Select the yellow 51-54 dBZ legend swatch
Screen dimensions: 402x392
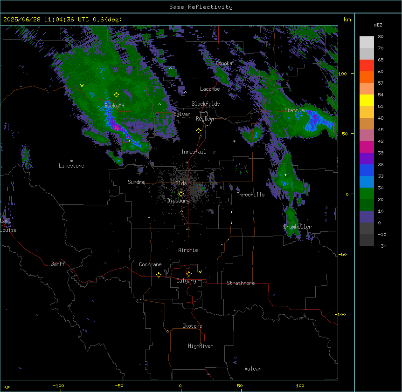(x=367, y=100)
